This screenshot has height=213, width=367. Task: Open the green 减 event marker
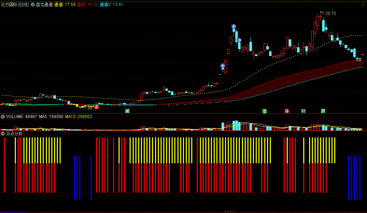[x=127, y=111]
